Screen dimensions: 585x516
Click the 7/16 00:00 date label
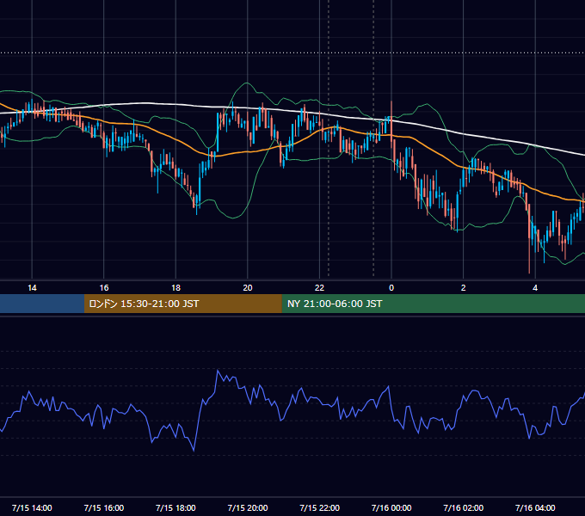click(391, 507)
